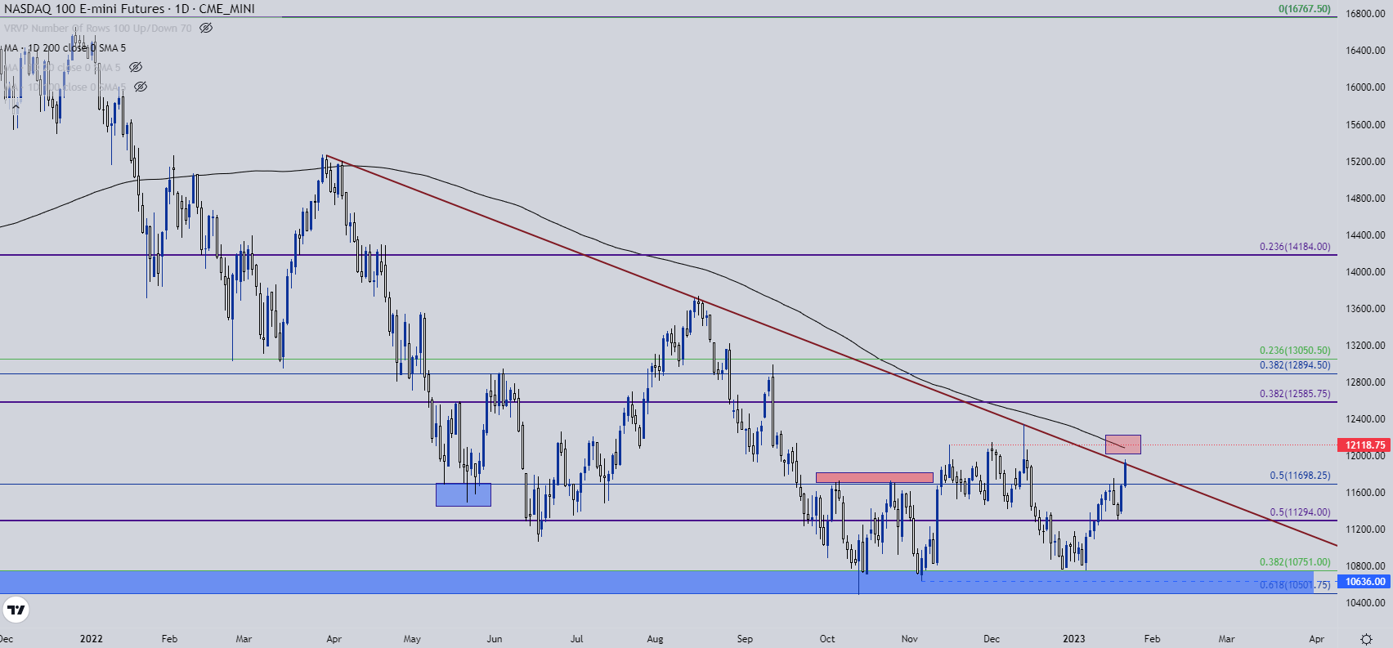Image resolution: width=1393 pixels, height=648 pixels.
Task: Select the small red rectangle near 12118.75
Action: [x=1122, y=445]
